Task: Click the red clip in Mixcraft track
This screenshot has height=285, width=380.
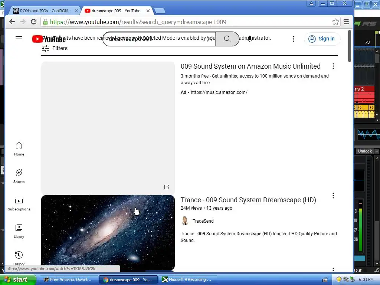Action: click(x=364, y=95)
